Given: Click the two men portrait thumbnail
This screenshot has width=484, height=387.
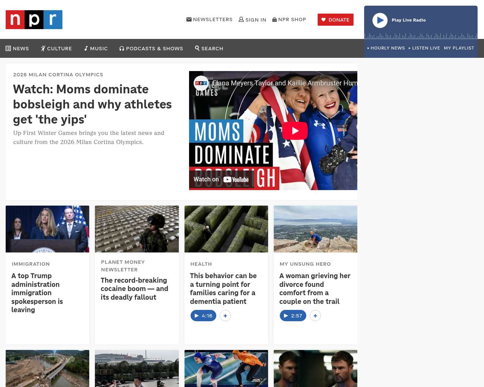Looking at the screenshot, I should (315, 368).
